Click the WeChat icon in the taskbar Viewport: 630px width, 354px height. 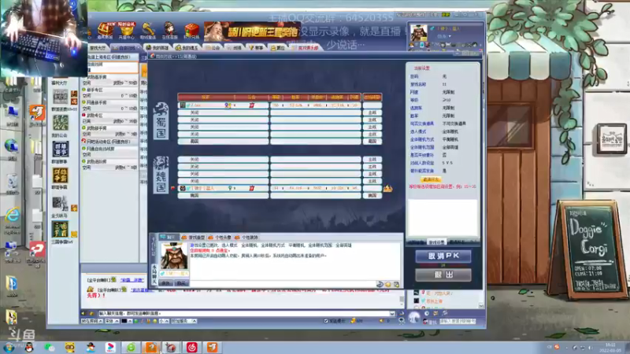click(50, 347)
